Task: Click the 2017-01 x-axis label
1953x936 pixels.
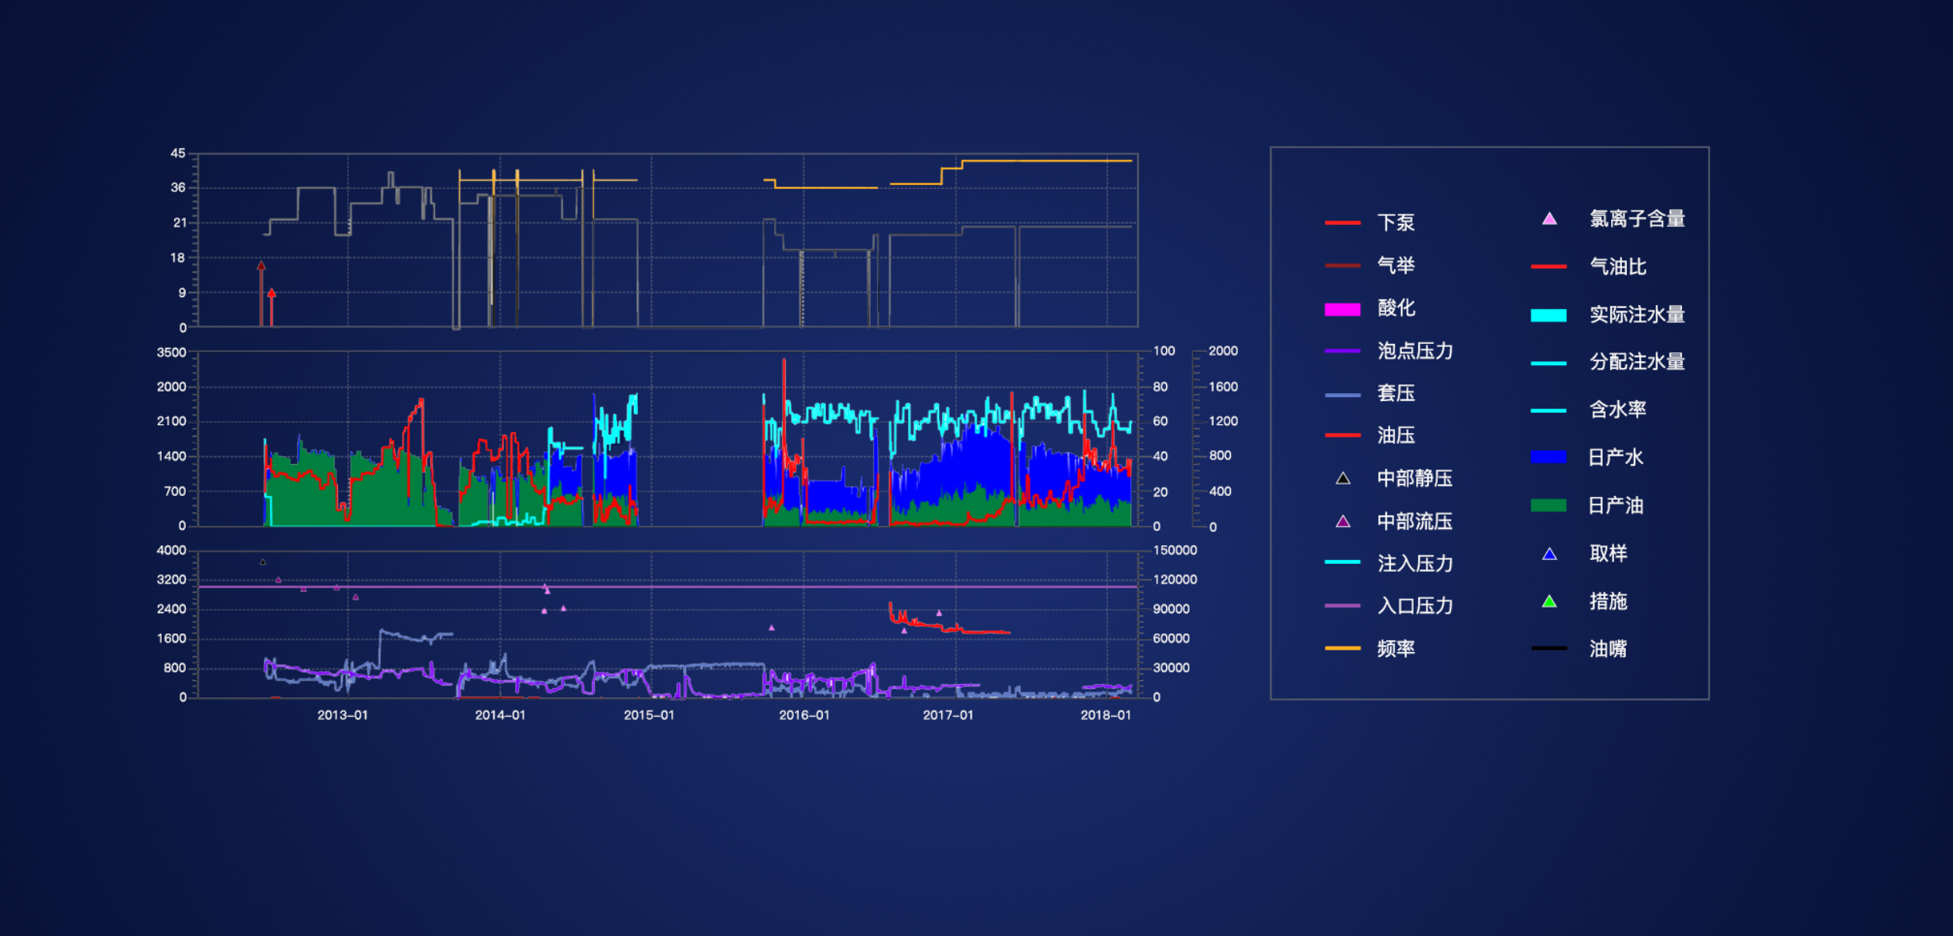Action: (x=948, y=715)
